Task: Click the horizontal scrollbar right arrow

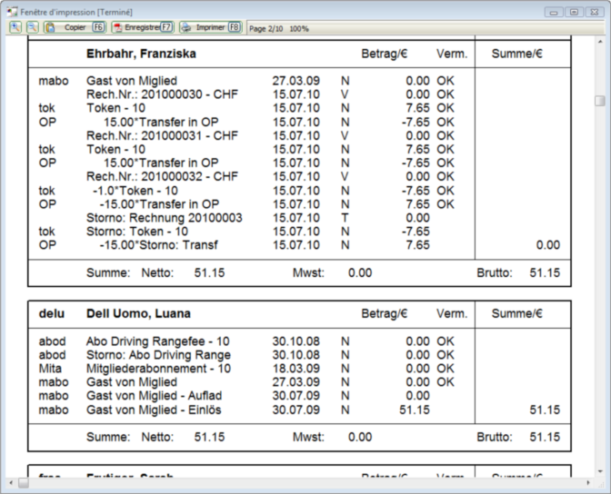Action: coord(588,483)
